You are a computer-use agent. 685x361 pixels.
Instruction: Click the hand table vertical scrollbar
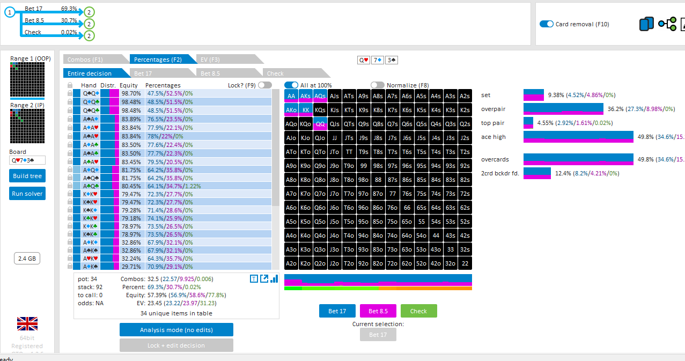point(275,180)
